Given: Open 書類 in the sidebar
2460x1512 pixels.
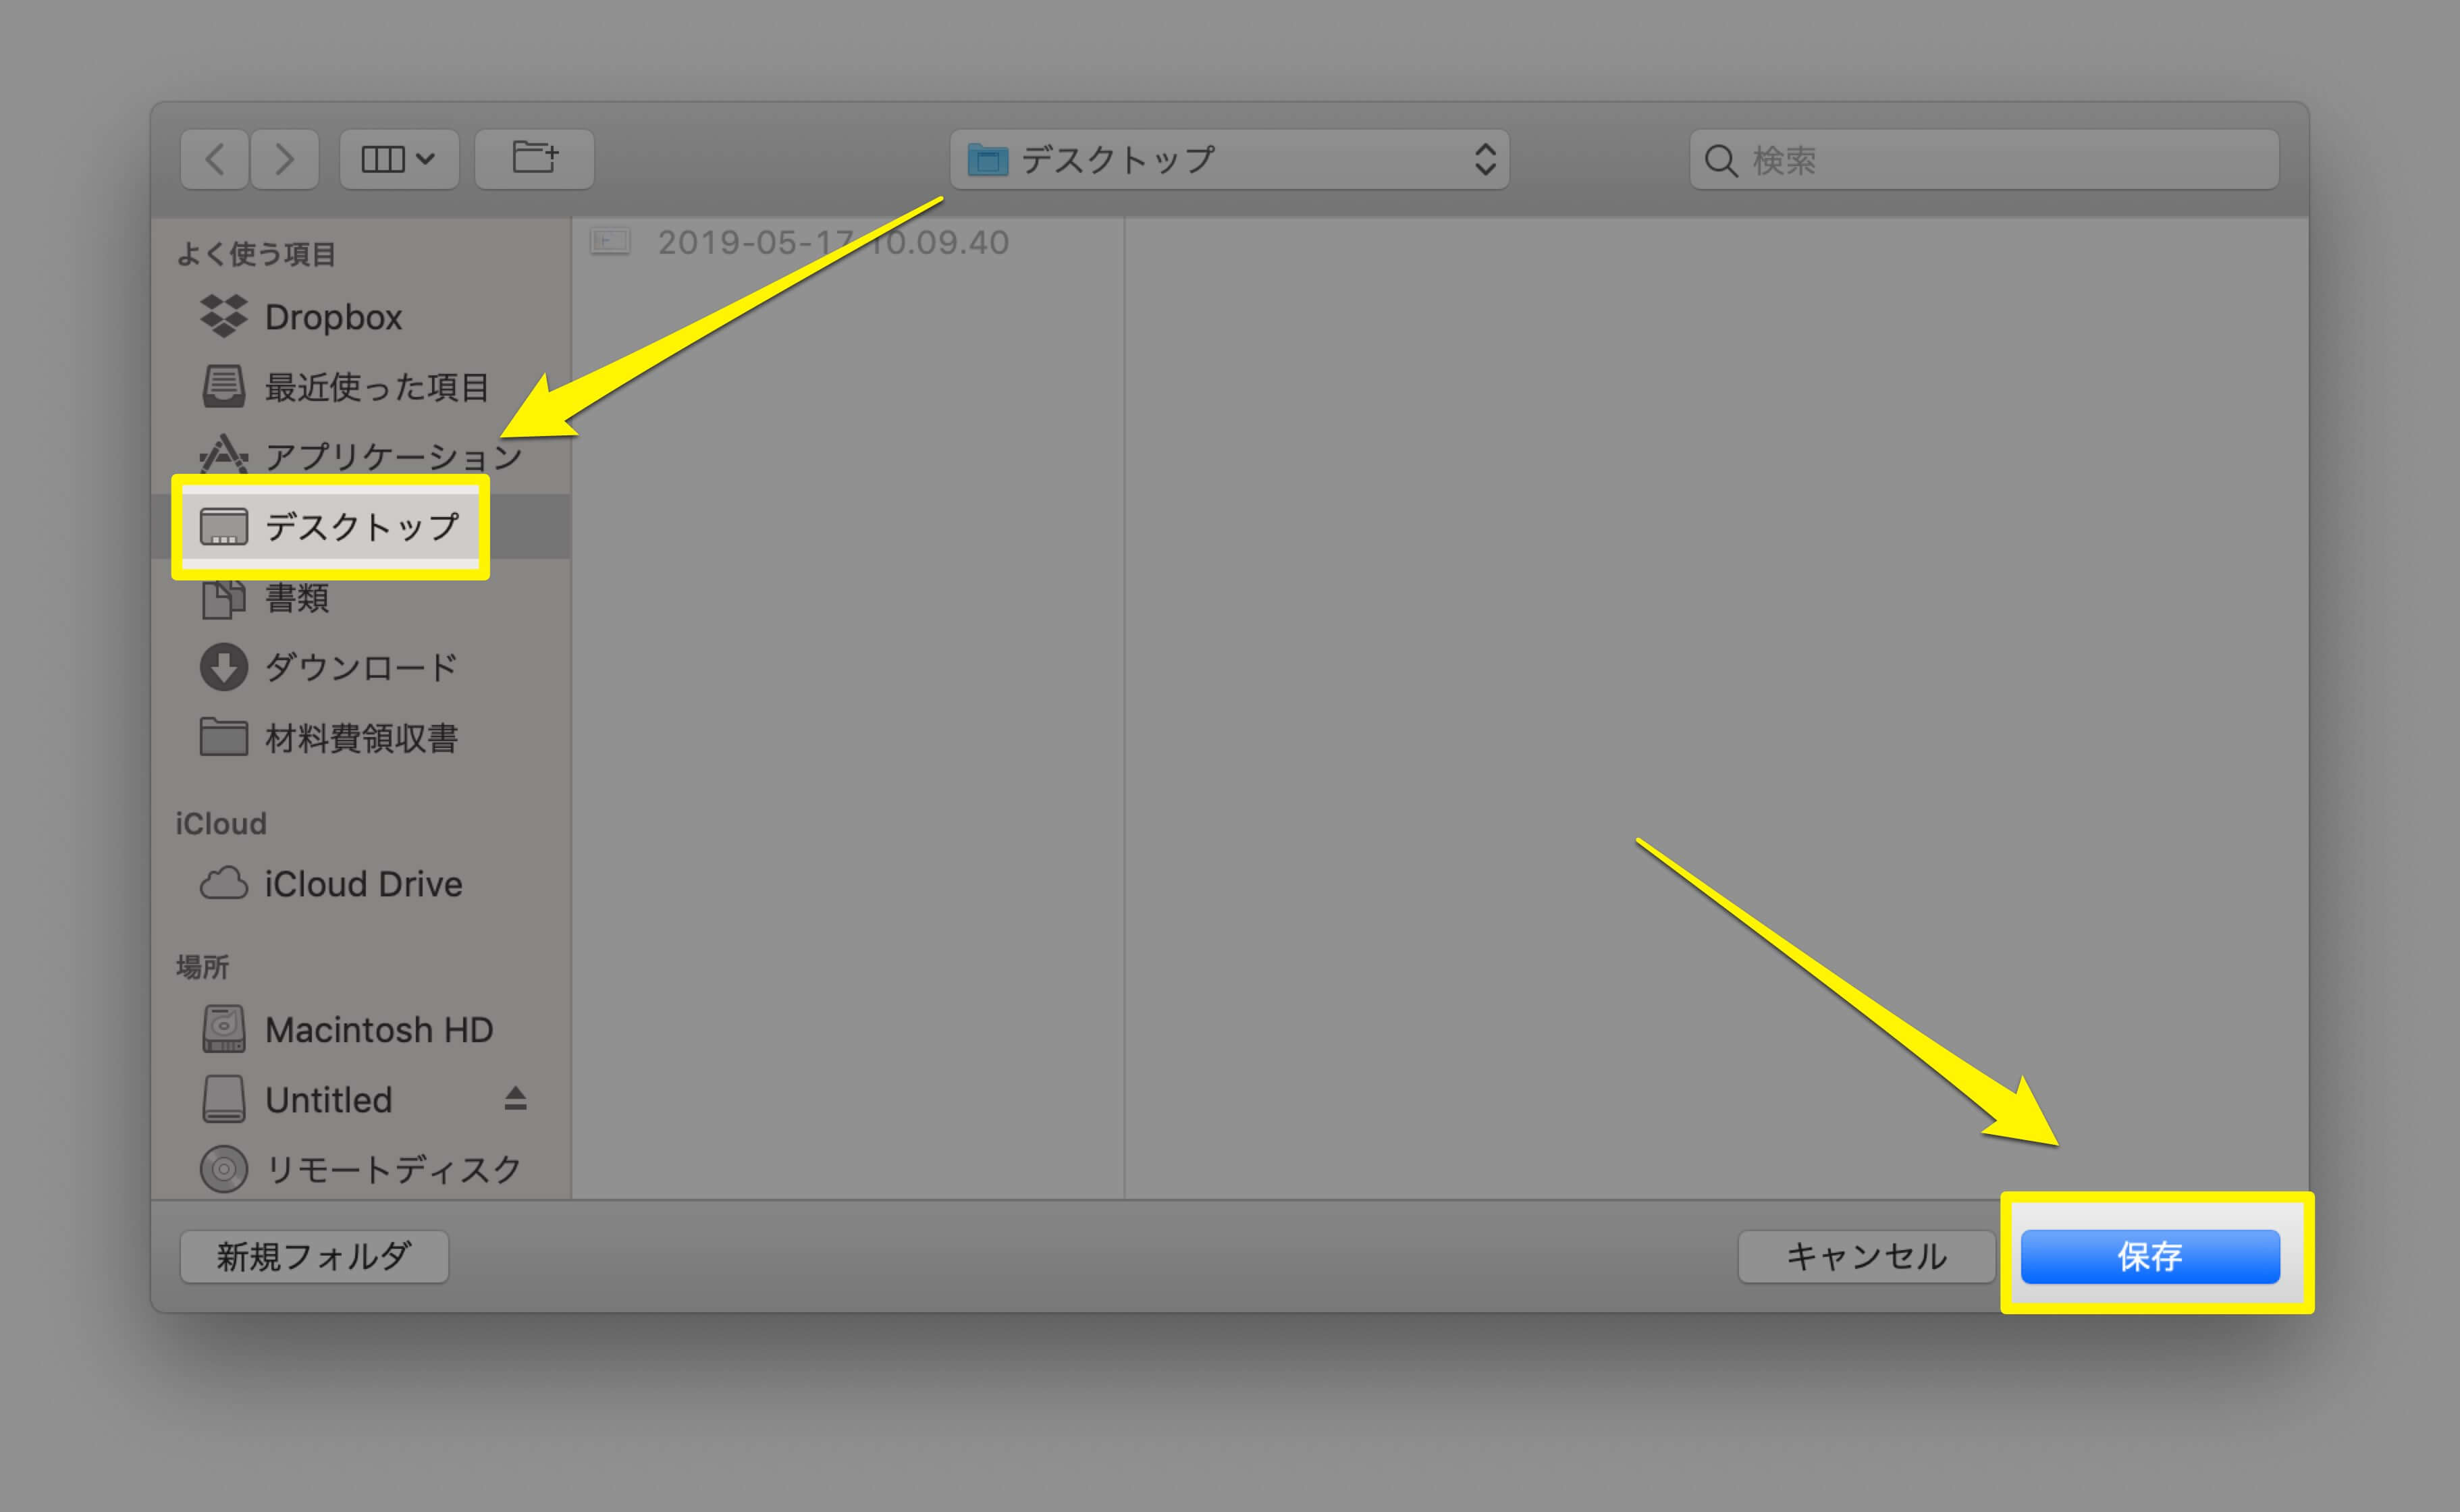Looking at the screenshot, I should [x=361, y=598].
